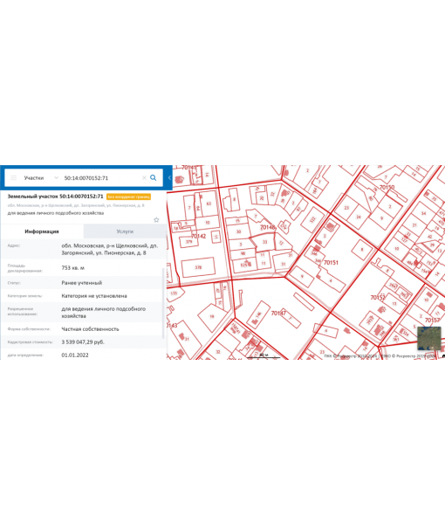Click the magnifying glass search icon
Screen dimensions: 445x524
[x=154, y=178]
